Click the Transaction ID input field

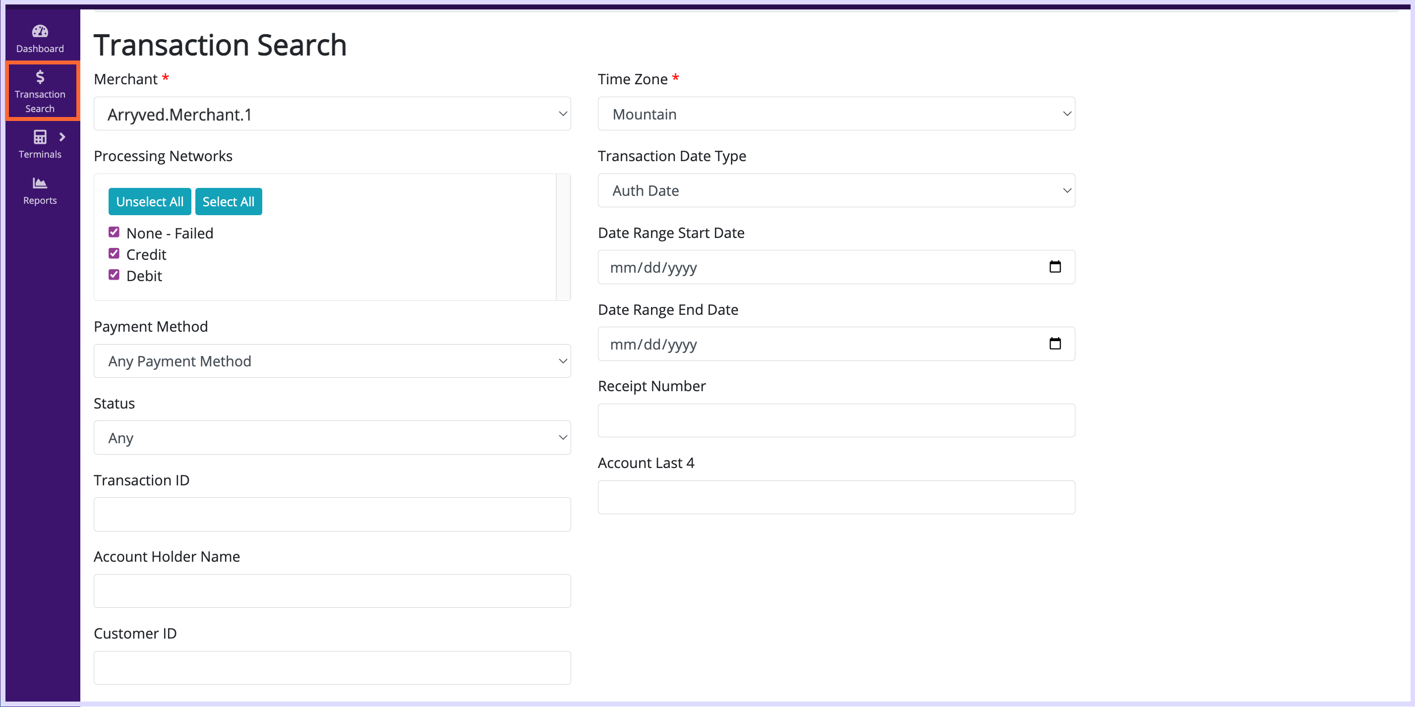click(332, 515)
